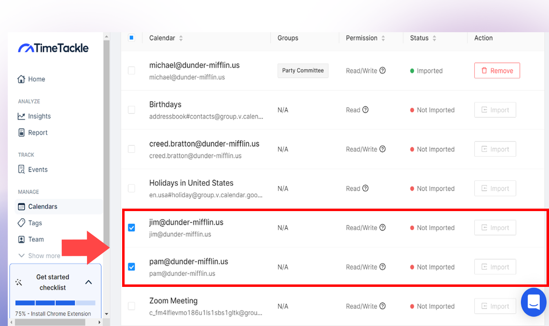Screen dimensions: 549x326
Task: Import the jim@dunder-mifflin.us calendar
Action: tap(495, 228)
